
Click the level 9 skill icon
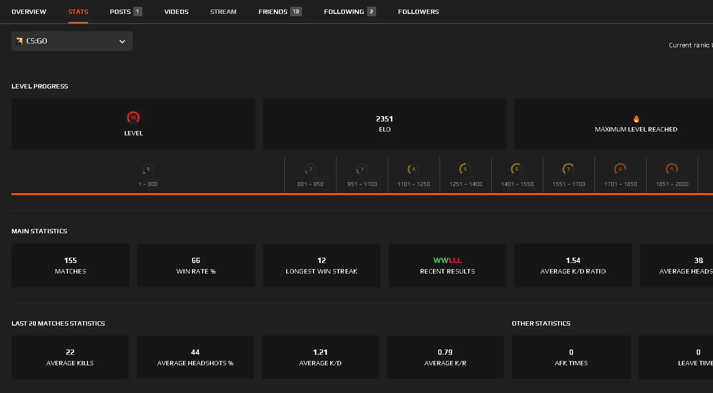click(x=671, y=169)
